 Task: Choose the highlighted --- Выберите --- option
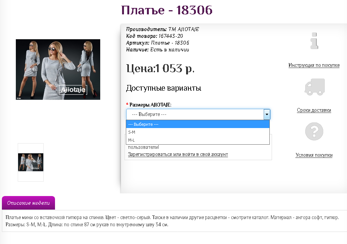point(198,124)
